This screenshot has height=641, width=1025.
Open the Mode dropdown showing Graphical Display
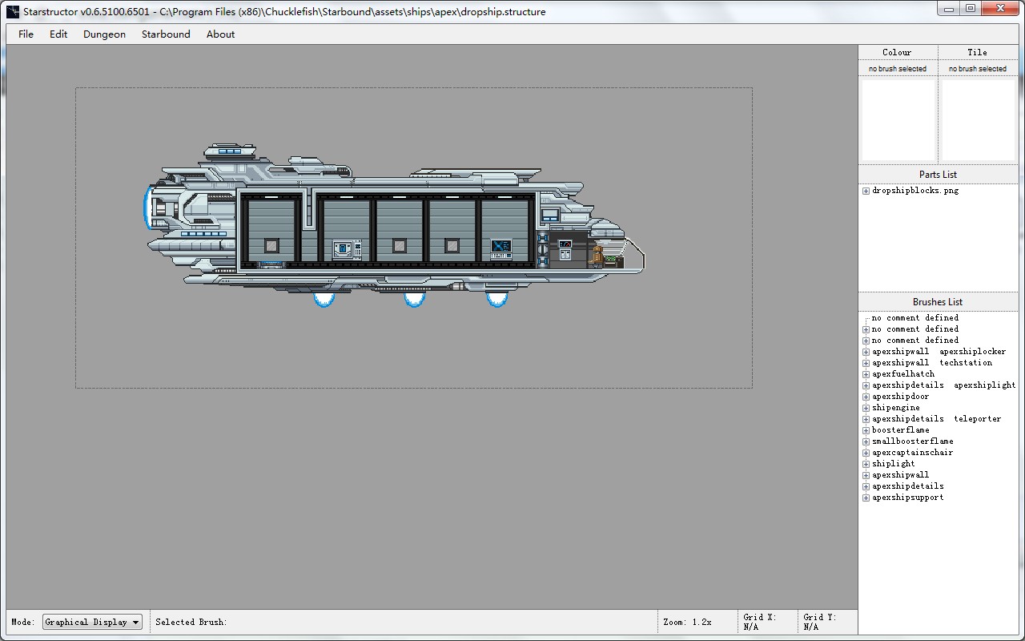coord(92,622)
